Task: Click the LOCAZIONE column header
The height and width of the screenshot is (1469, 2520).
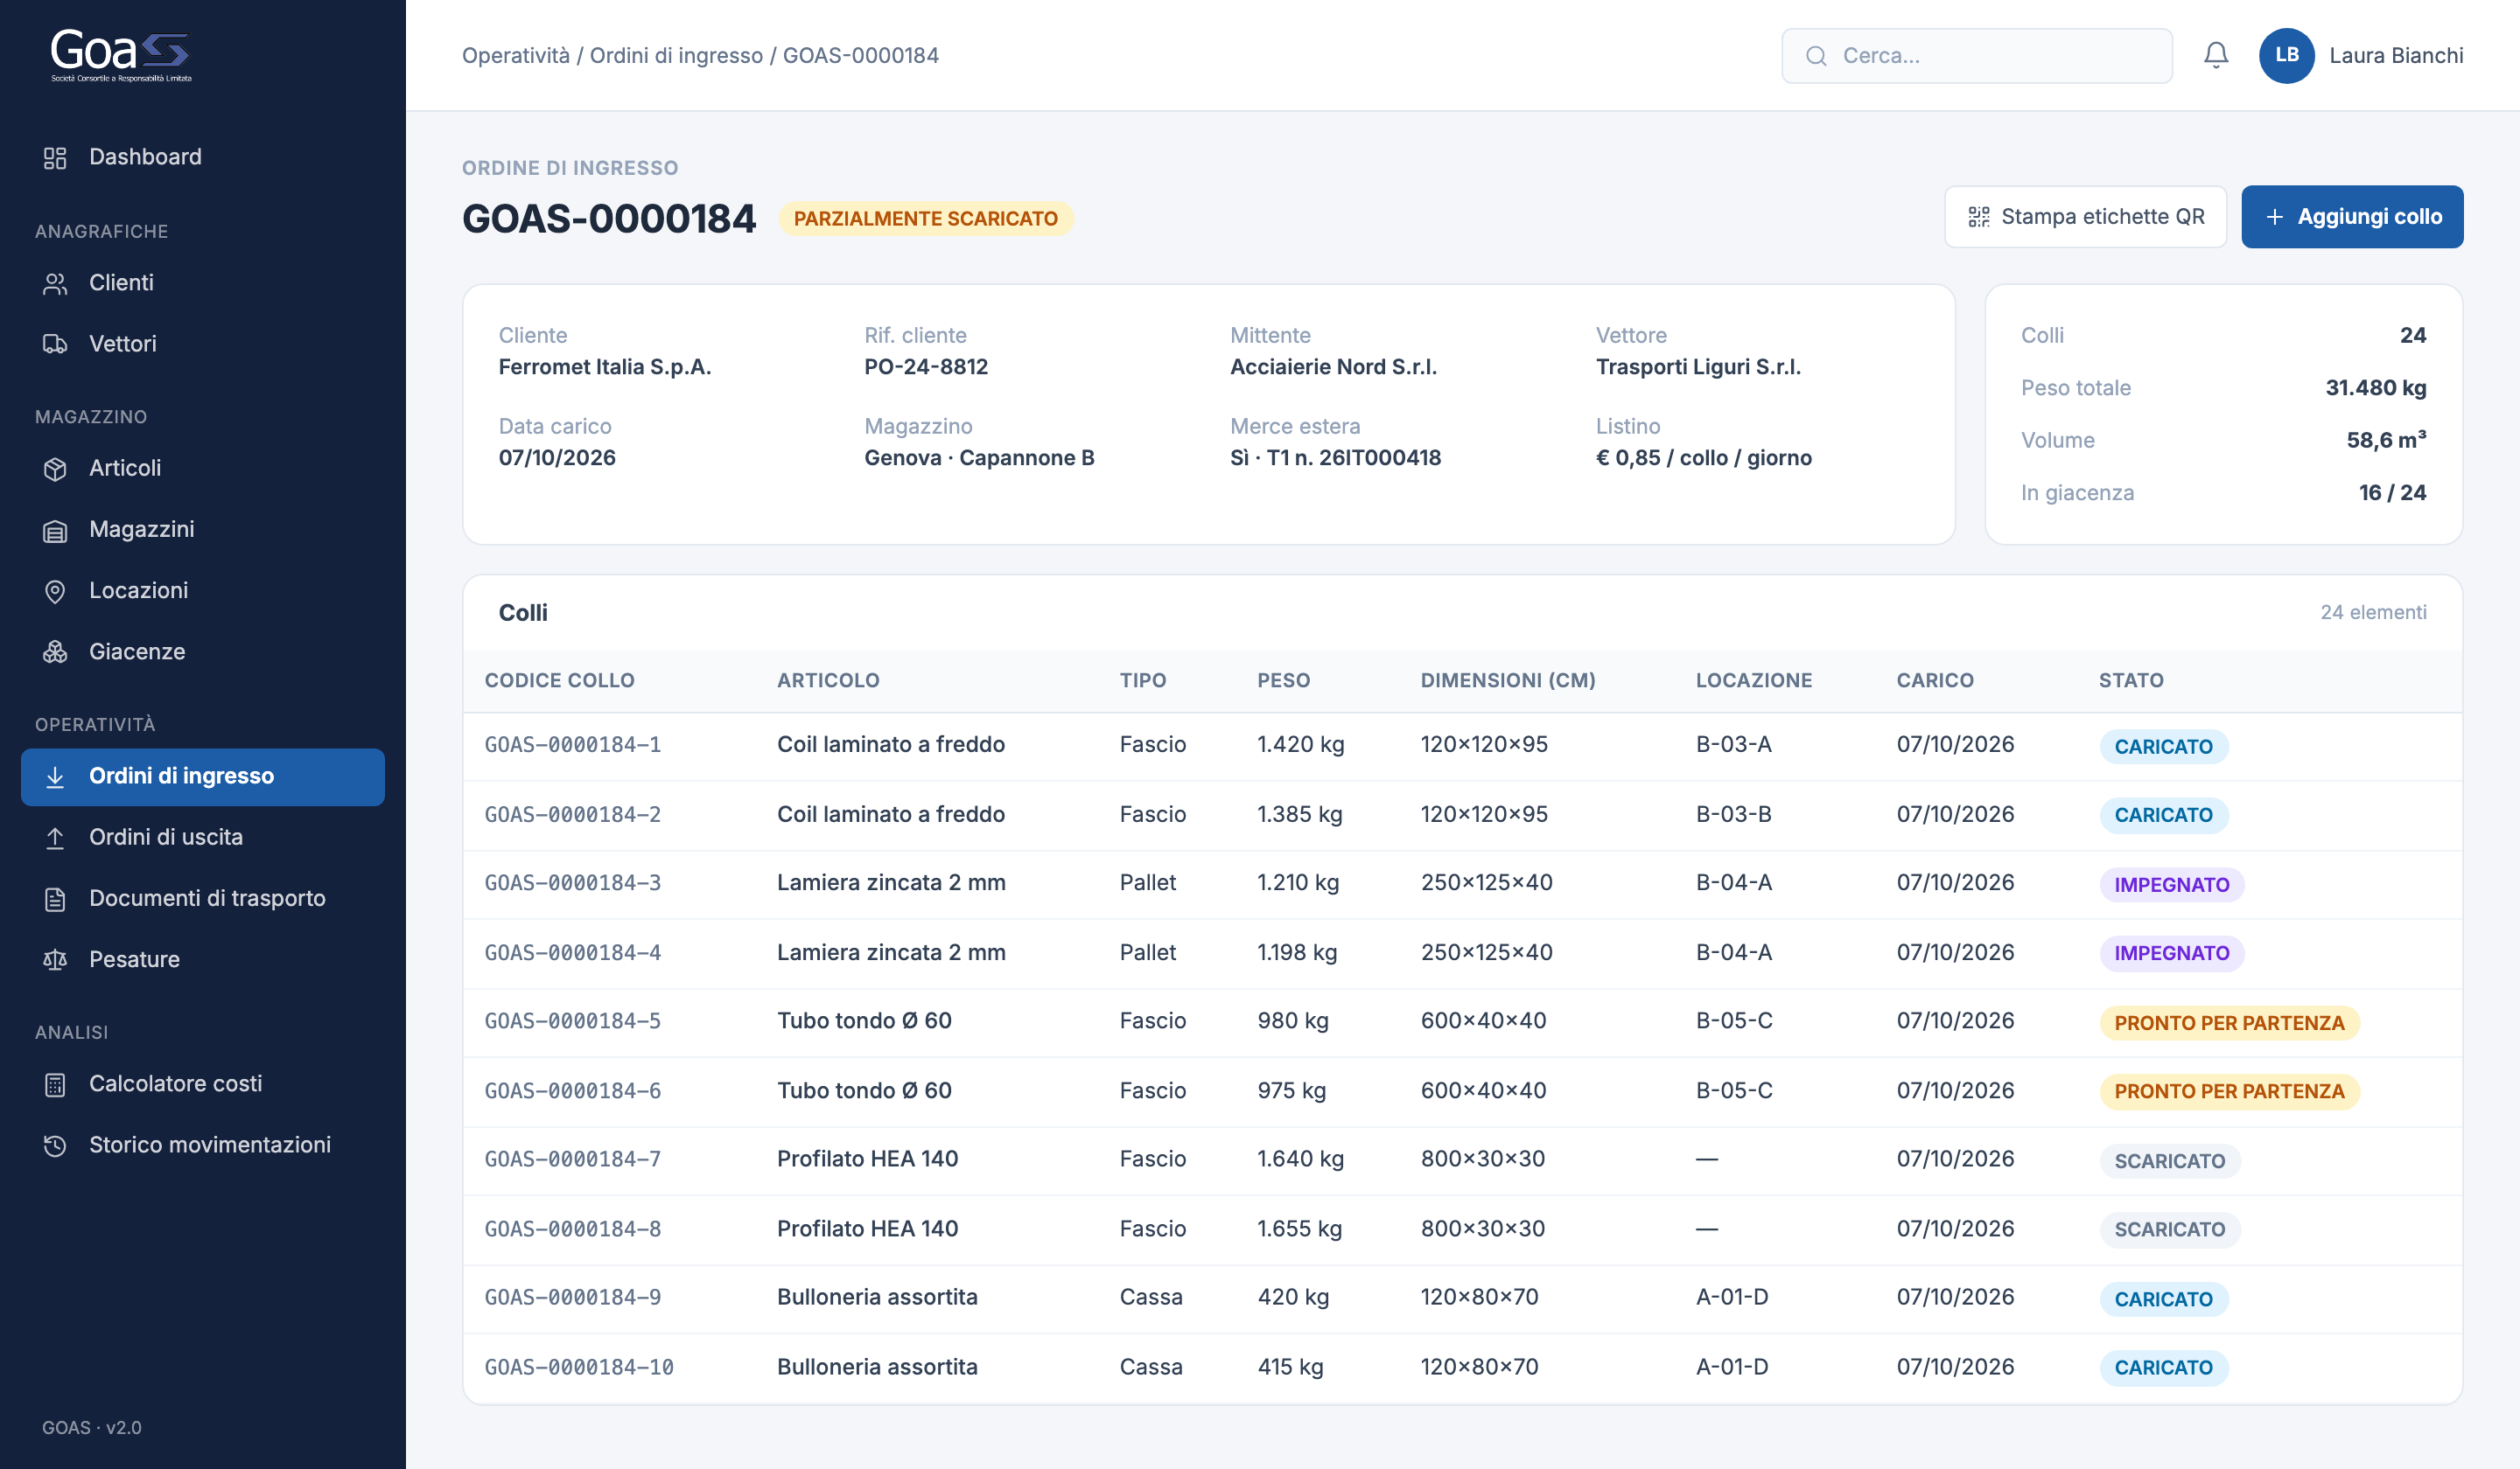Action: (1753, 680)
